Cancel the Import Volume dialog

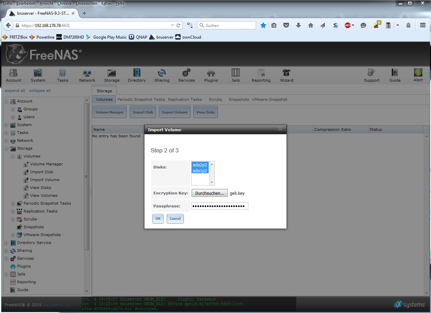point(175,219)
